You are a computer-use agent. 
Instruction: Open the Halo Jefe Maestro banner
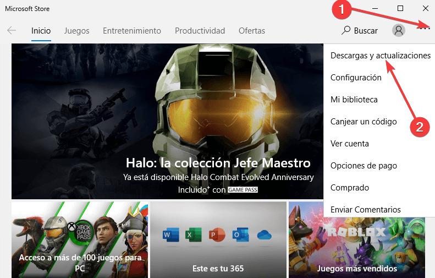(x=167, y=121)
